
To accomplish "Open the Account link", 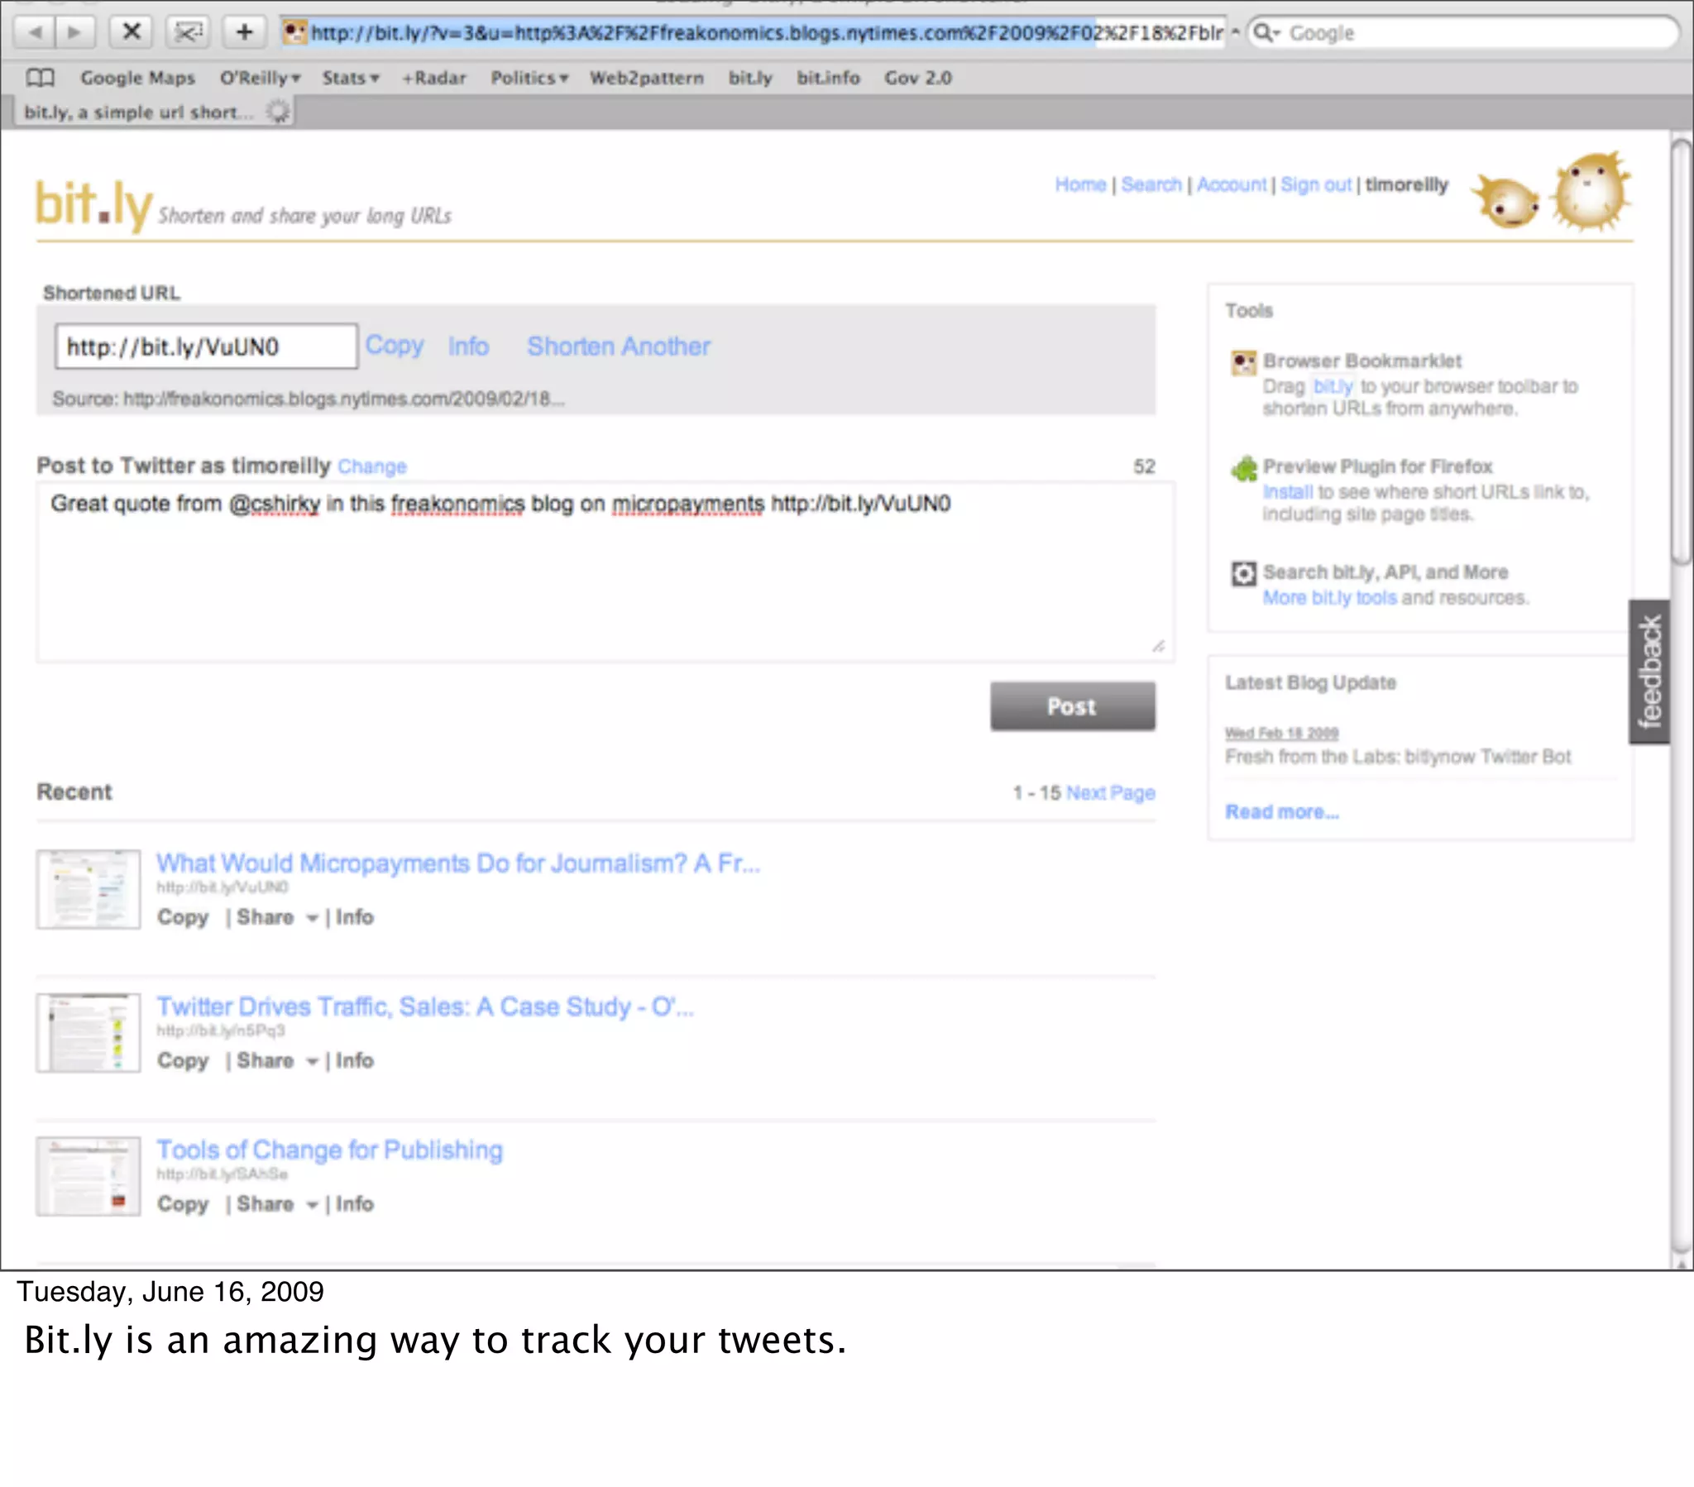I will (1232, 184).
